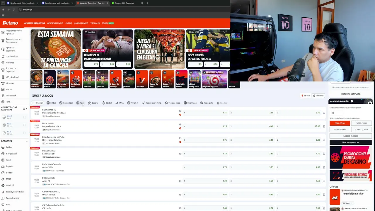Click the Betano logo
Screen dimensions: 375x211
click(x=10, y=23)
